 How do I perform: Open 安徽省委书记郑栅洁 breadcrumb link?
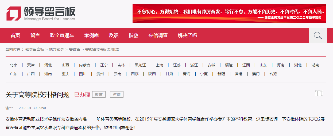pos(102,49)
